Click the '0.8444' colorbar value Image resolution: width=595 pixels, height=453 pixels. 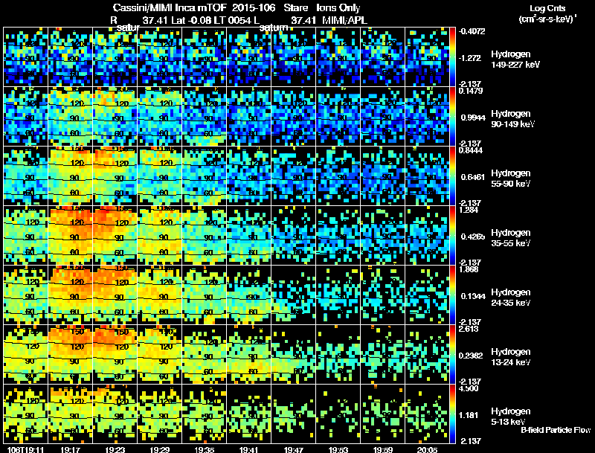tap(471, 150)
